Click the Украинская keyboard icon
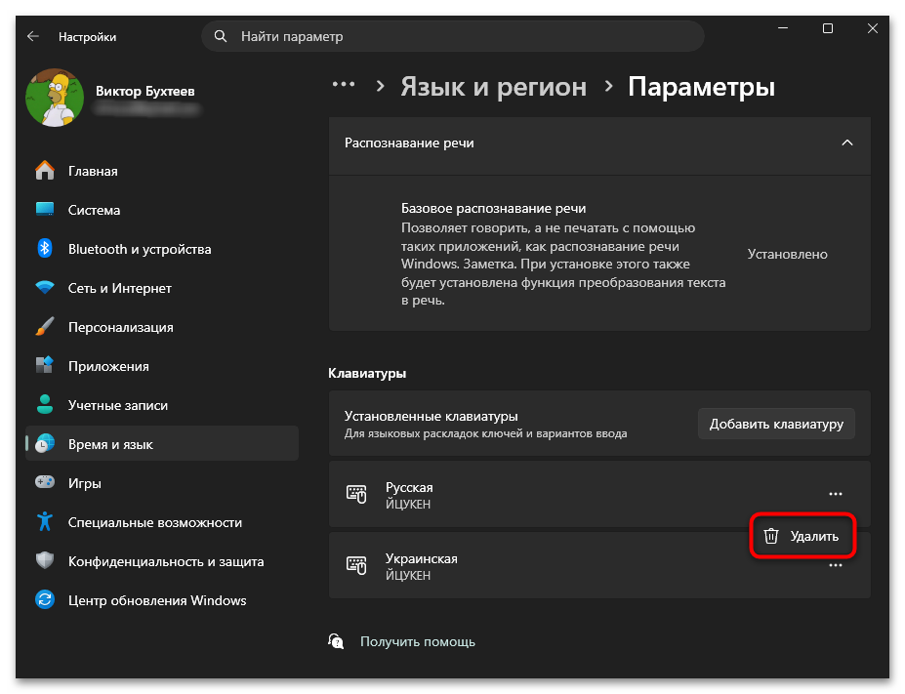905x694 pixels. (x=356, y=566)
